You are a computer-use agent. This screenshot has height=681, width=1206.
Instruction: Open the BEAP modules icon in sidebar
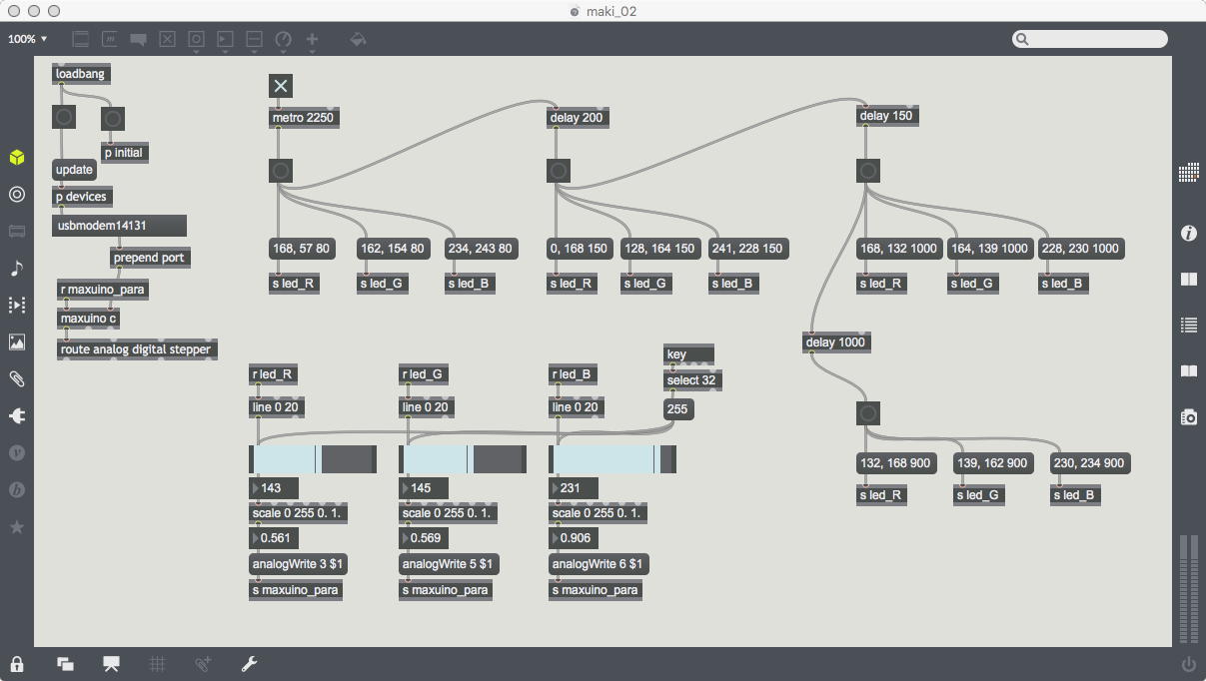click(17, 490)
